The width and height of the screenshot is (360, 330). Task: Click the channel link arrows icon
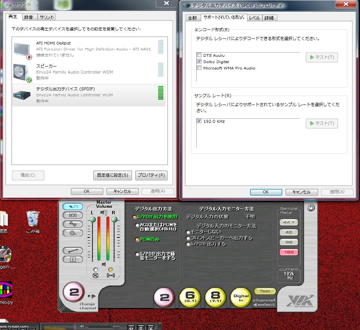(x=111, y=275)
